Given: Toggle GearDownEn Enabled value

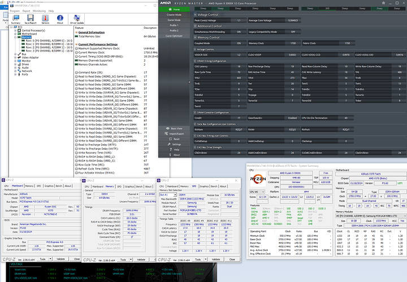Looking at the screenshot, I should pyautogui.click(x=292, y=118).
